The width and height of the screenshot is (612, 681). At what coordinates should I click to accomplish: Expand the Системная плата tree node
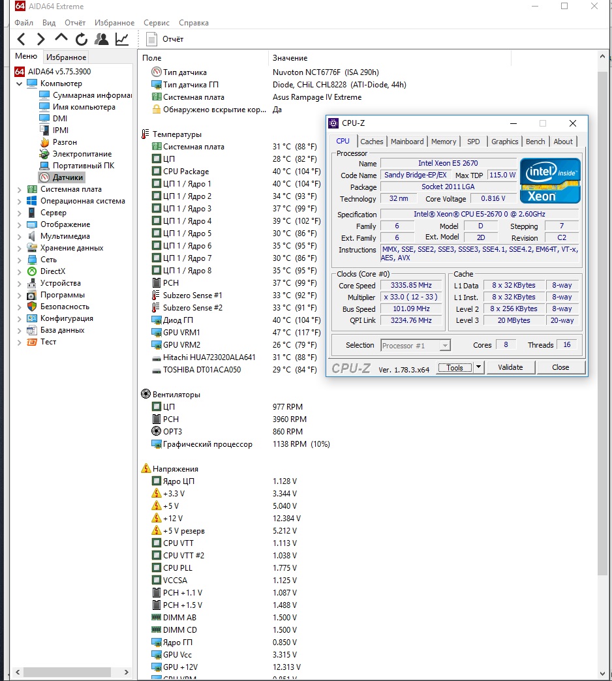click(19, 189)
